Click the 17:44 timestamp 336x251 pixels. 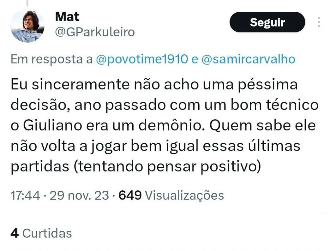pyautogui.click(x=25, y=196)
